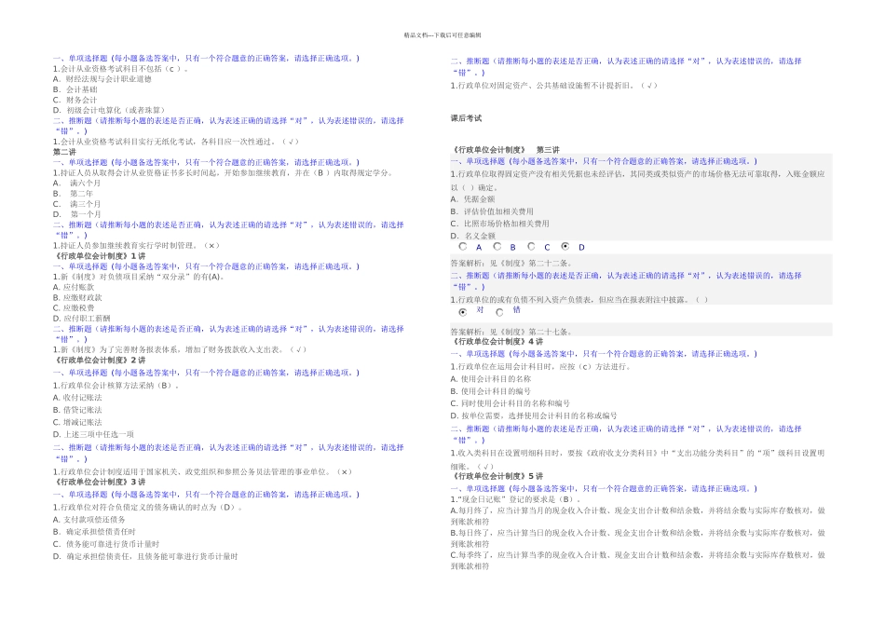Click the option B. 借贷记账法
This screenshot has height=626, width=885.
pyautogui.click(x=77, y=411)
